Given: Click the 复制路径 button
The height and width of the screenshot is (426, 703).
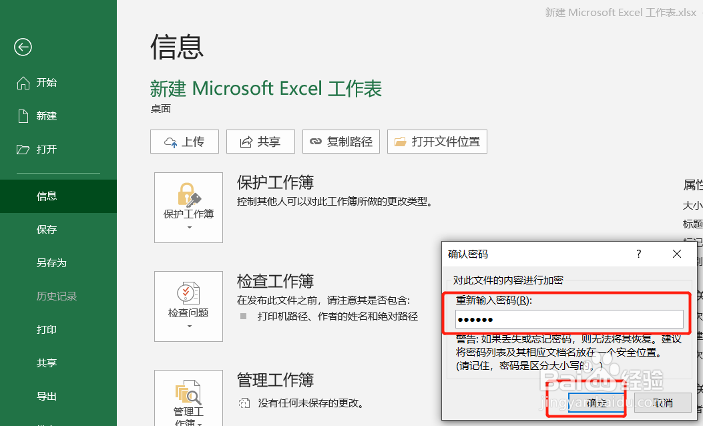Looking at the screenshot, I should click(341, 142).
